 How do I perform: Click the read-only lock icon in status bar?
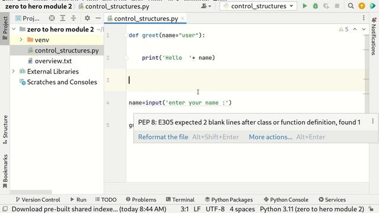(x=371, y=209)
